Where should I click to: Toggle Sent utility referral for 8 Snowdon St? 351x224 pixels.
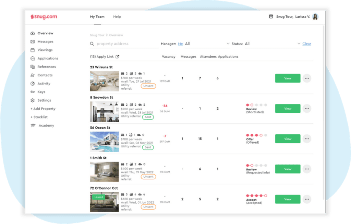[x=148, y=117]
